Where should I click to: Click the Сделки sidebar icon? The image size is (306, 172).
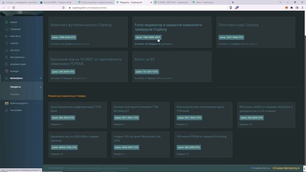6,43
